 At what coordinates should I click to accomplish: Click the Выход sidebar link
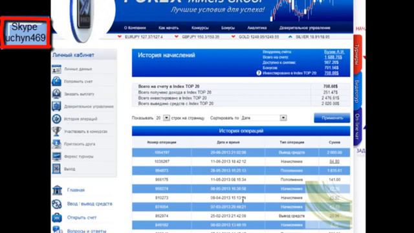[x=70, y=169]
